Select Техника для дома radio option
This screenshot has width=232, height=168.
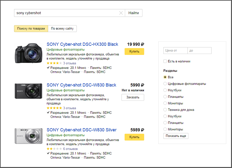click(x=165, y=110)
